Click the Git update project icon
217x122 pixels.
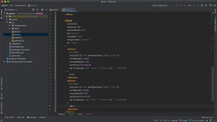(194, 5)
